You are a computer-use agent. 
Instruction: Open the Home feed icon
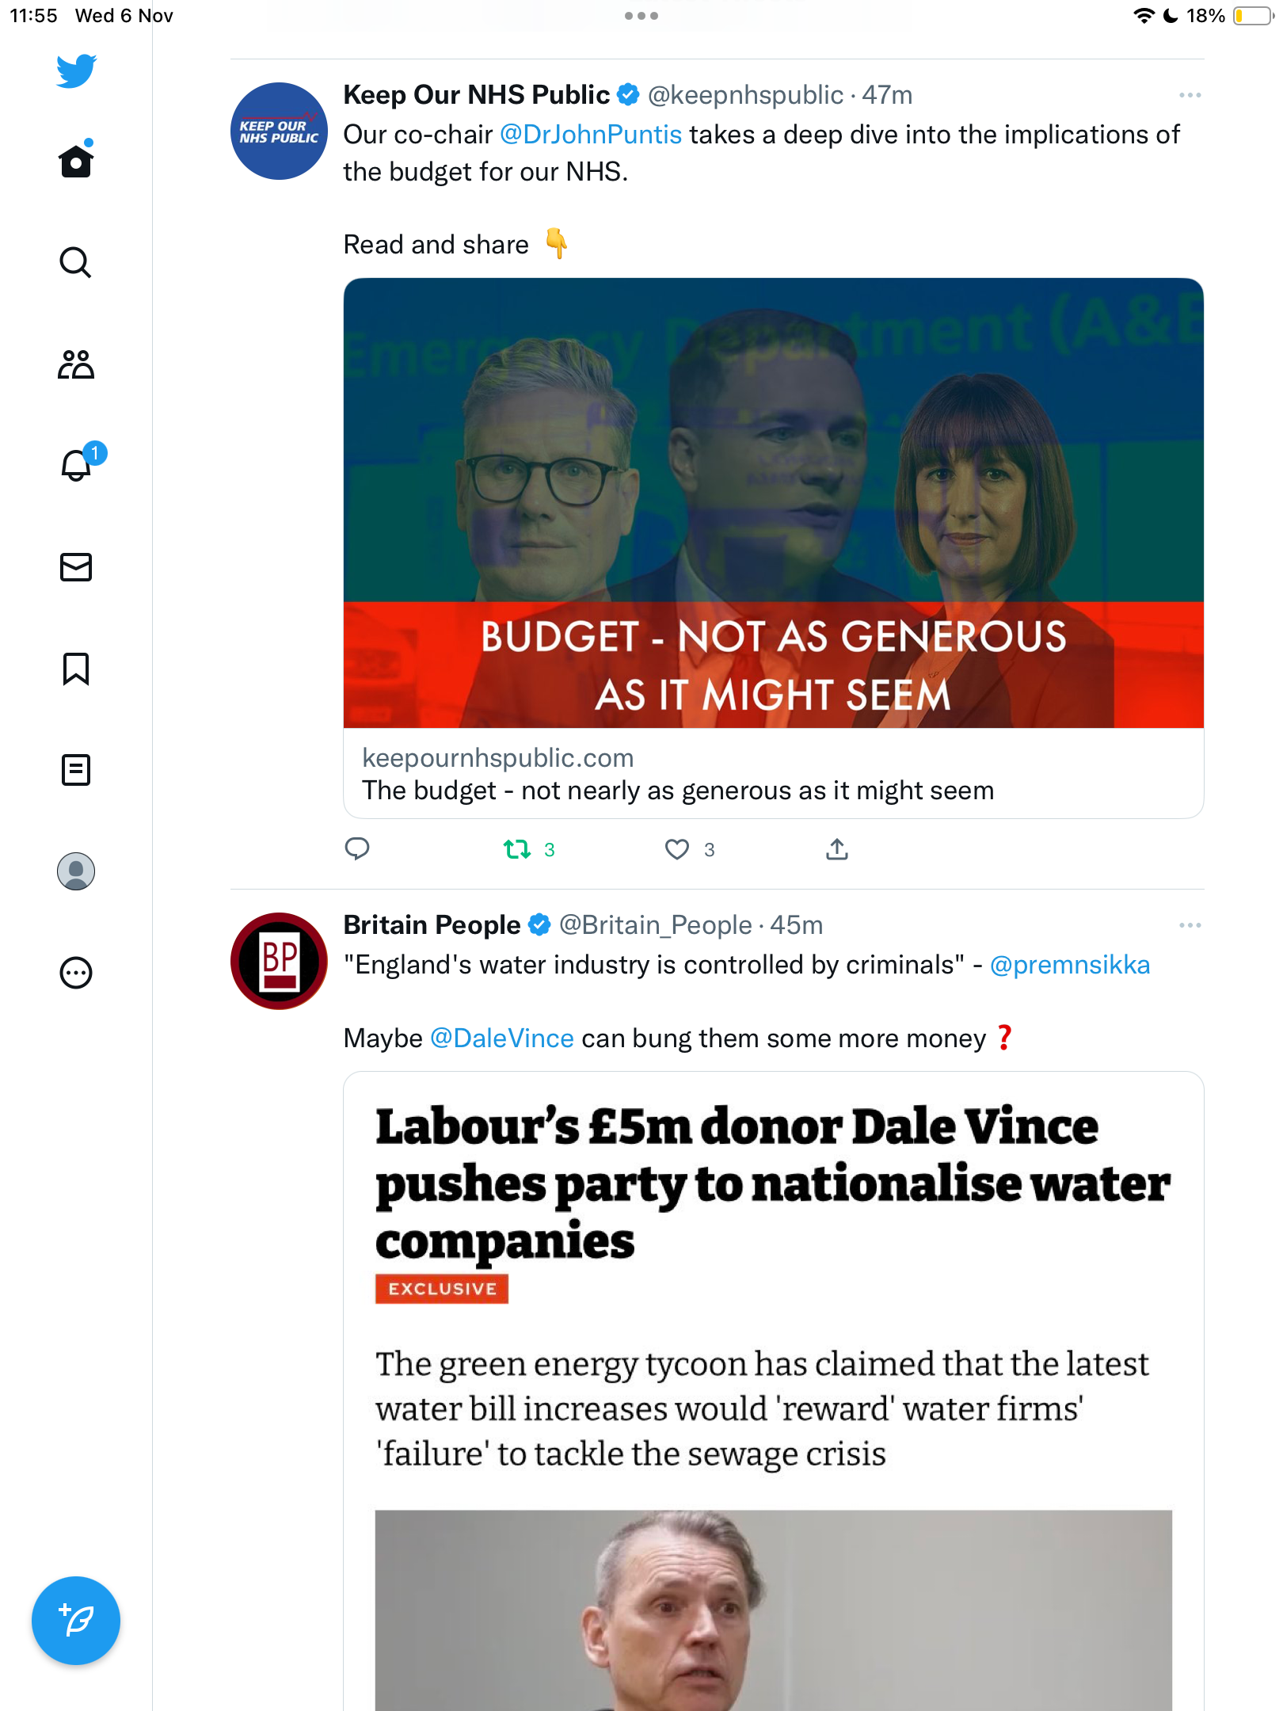pyautogui.click(x=76, y=161)
